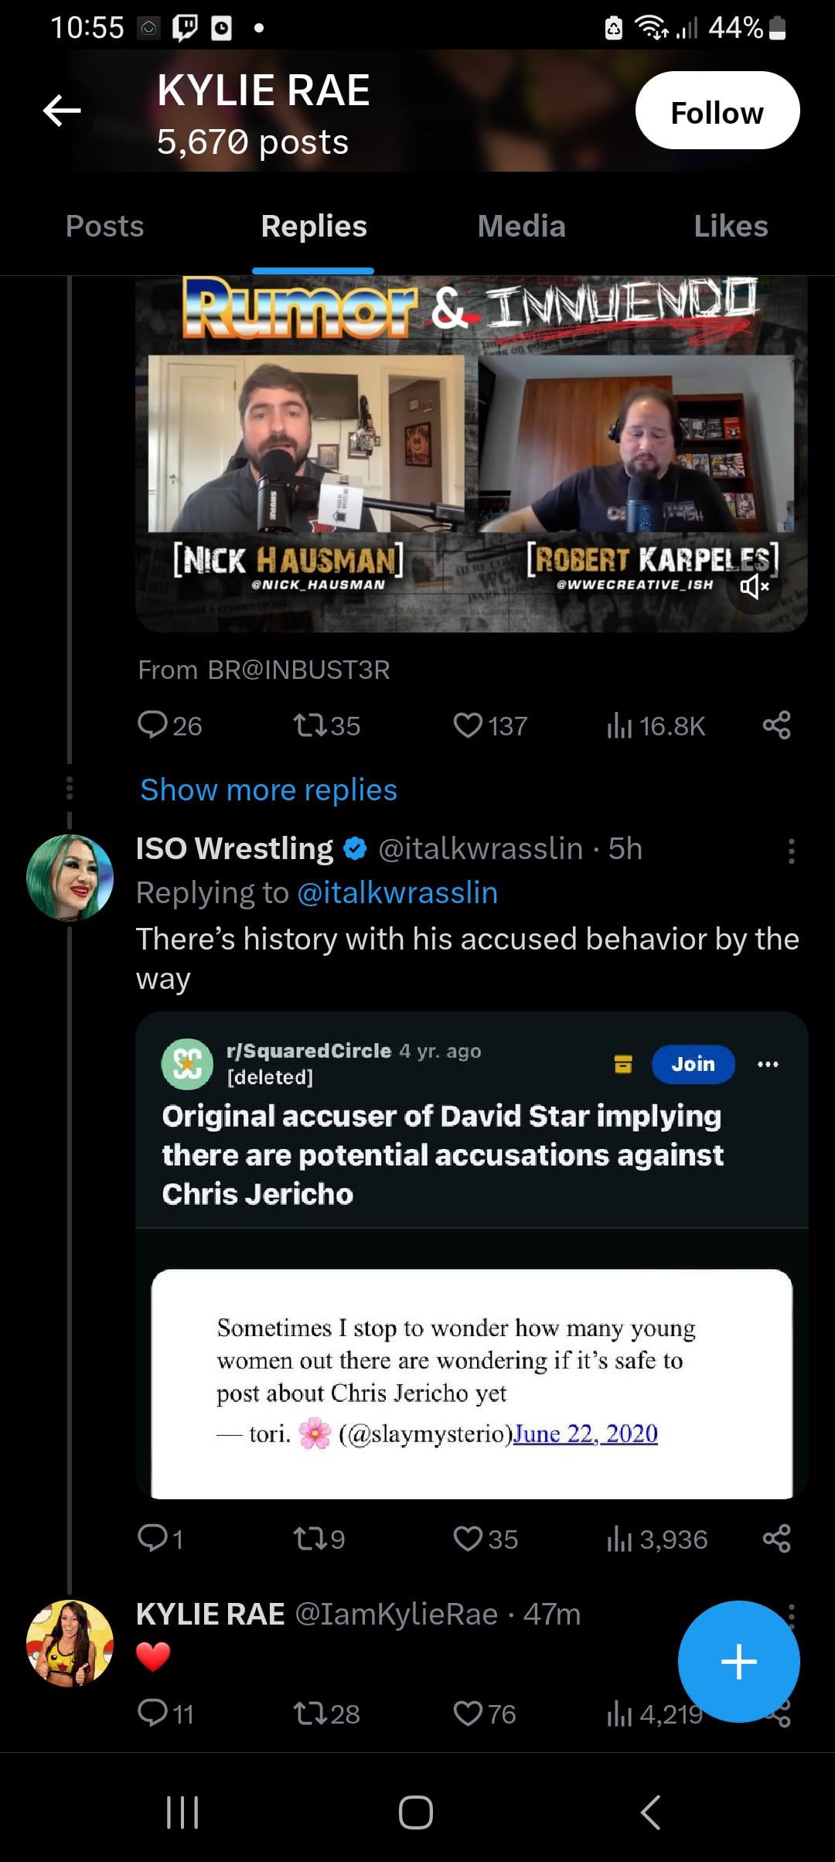Tap the Android home navigation button

pyautogui.click(x=416, y=1812)
